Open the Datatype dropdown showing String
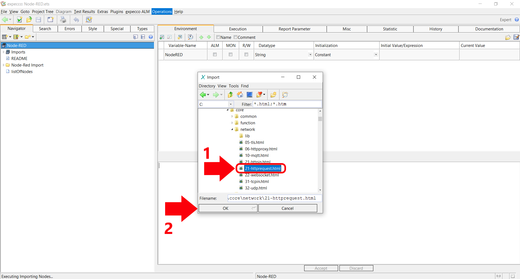The image size is (520, 279). pos(310,55)
